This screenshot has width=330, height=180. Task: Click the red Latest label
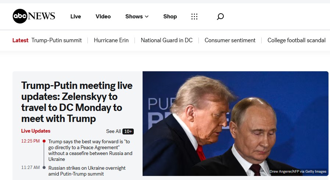[x=20, y=40]
